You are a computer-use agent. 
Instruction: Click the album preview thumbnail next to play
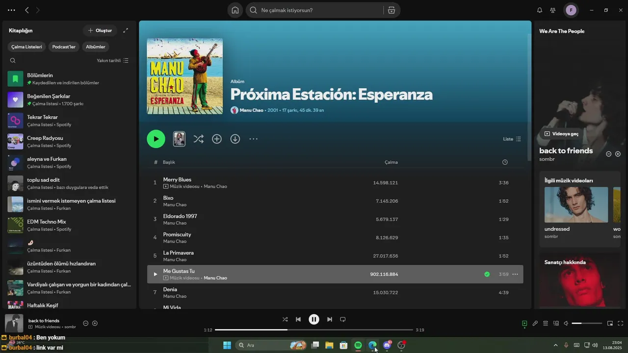pyautogui.click(x=179, y=139)
